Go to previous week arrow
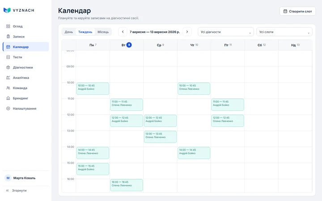This screenshot has width=322, height=201. pyautogui.click(x=123, y=32)
